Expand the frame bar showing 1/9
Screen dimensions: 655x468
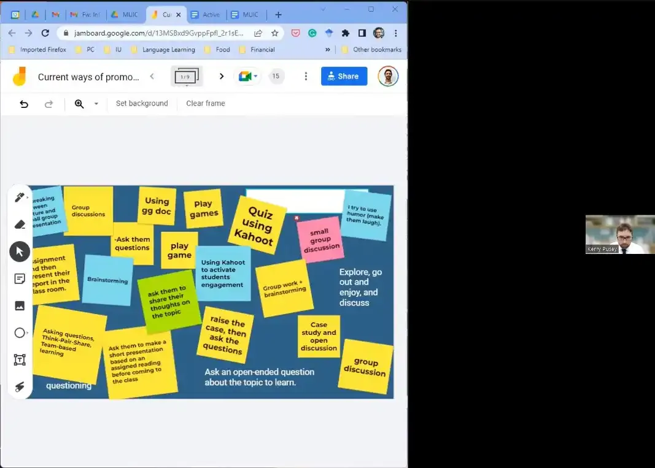coord(187,77)
